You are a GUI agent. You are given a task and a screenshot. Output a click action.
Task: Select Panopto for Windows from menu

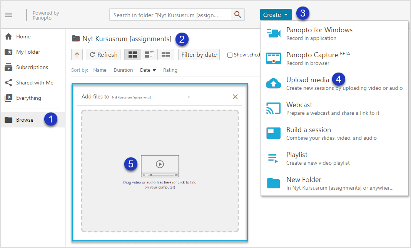[x=319, y=33]
